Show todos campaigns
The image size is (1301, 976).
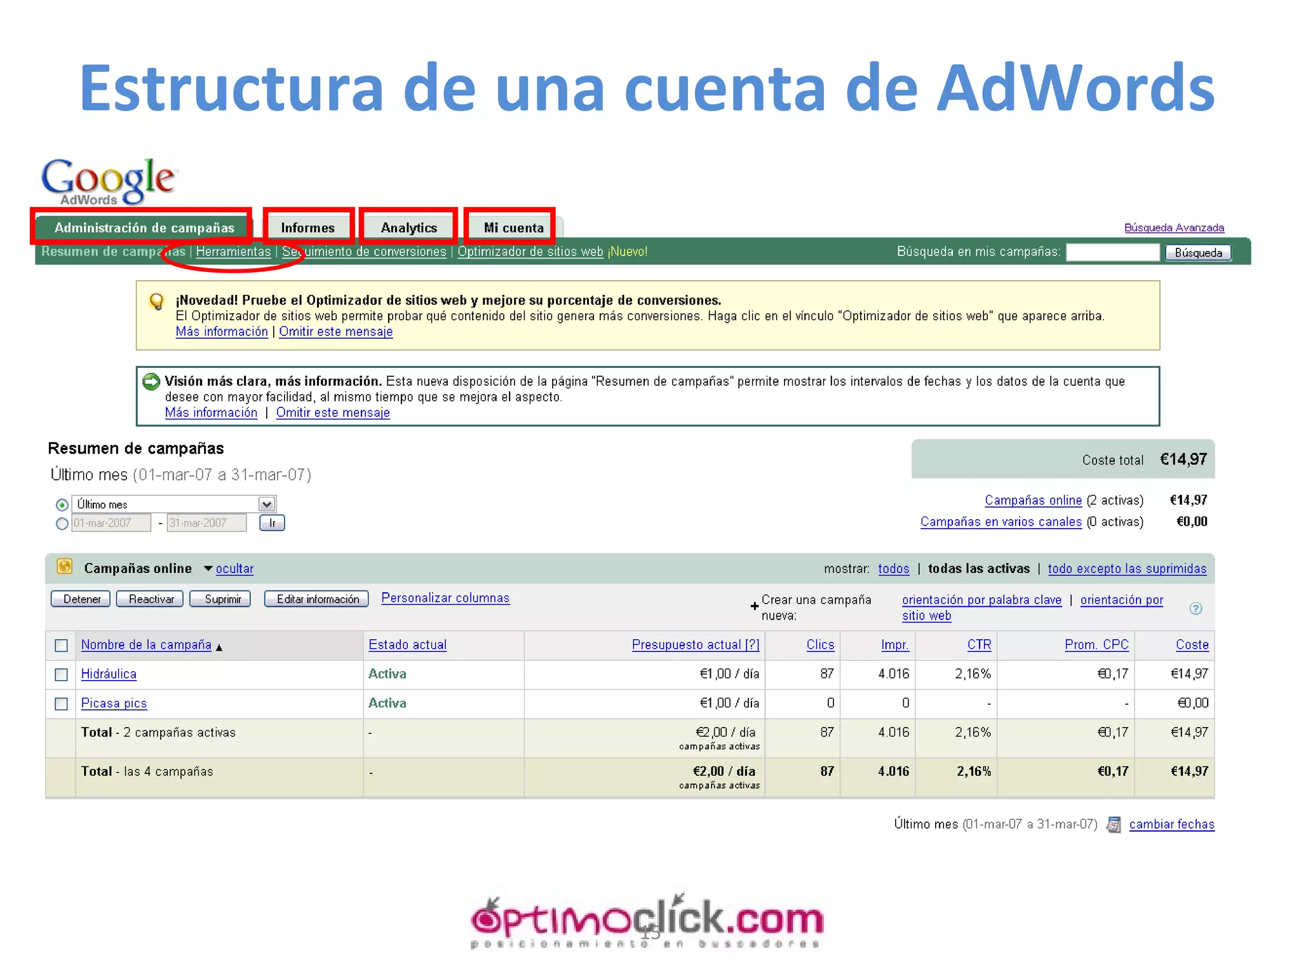pos(893,569)
